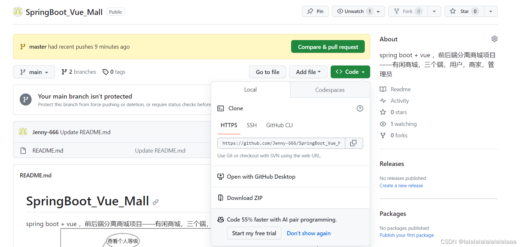
Task: Open the latest commit message Update README.md after Jenny-666
Action: pyautogui.click(x=85, y=132)
